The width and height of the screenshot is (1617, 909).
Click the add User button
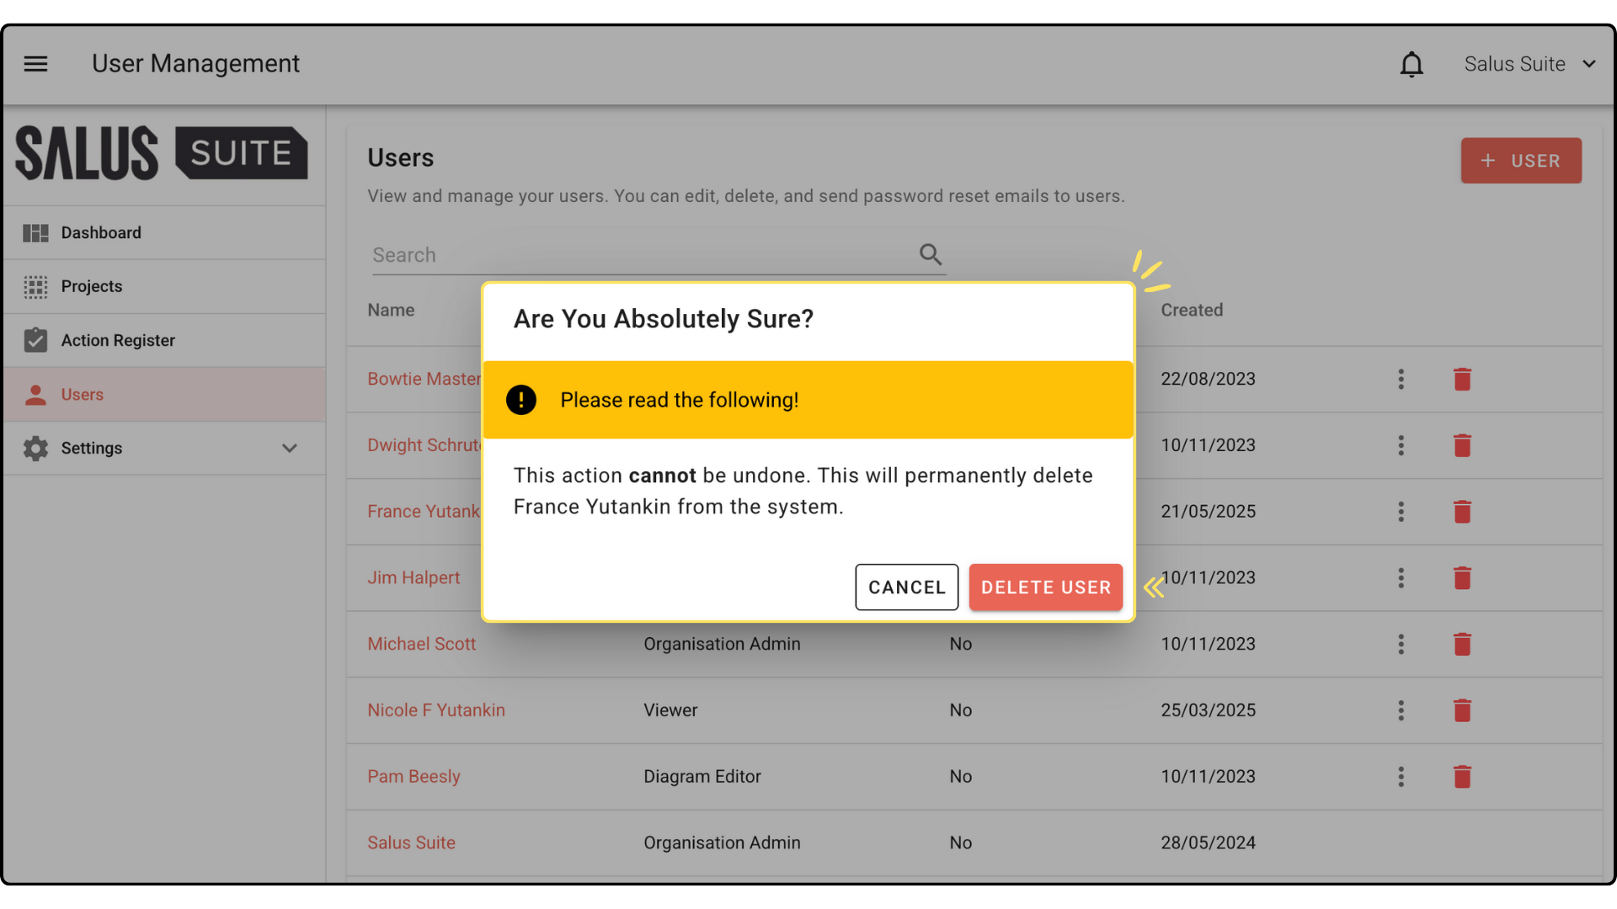point(1521,161)
